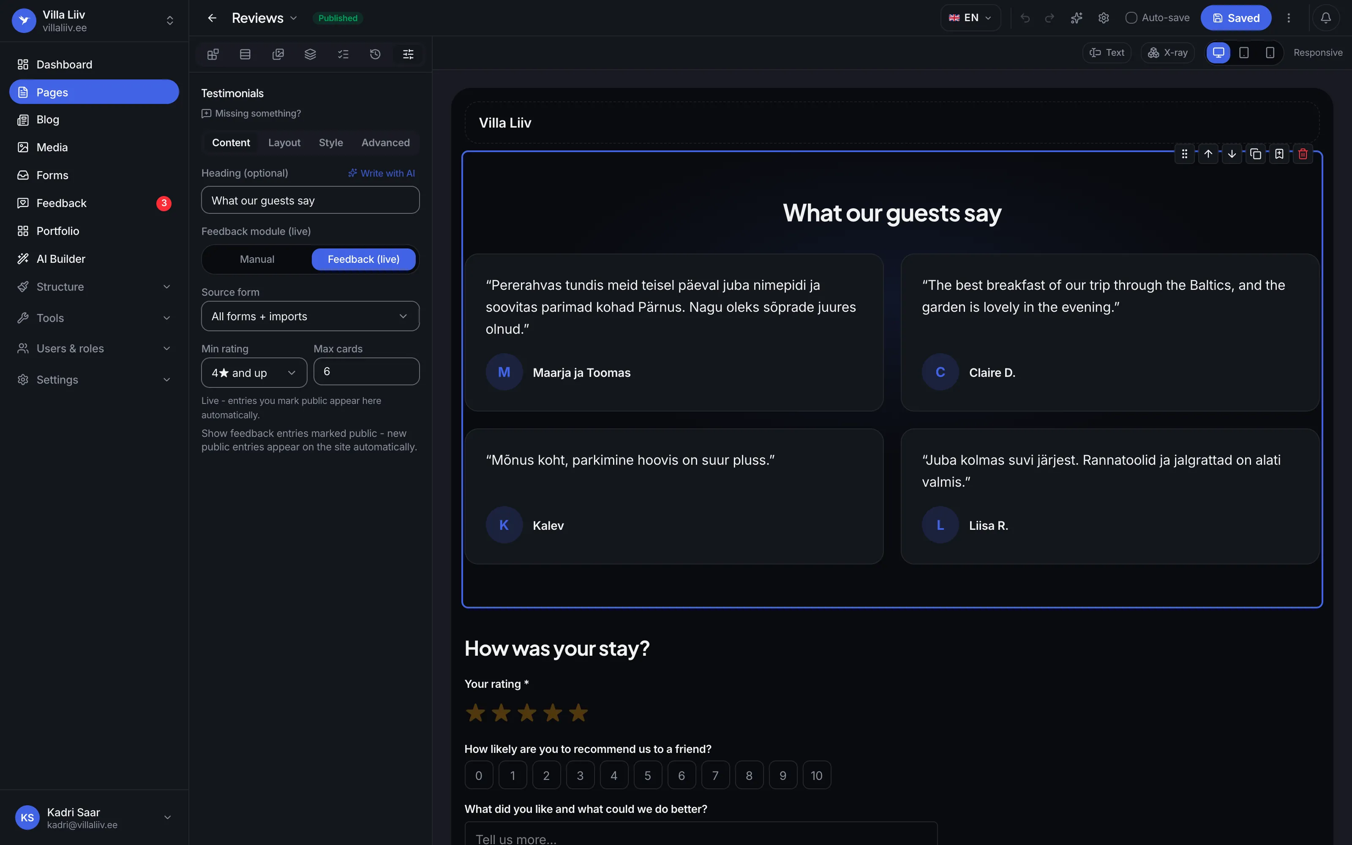The width and height of the screenshot is (1352, 845).
Task: Move the Testimonials block down
Action: tap(1232, 154)
